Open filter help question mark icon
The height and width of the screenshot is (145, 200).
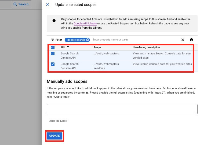click(191, 40)
